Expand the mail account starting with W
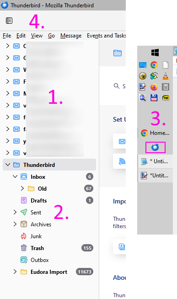 tap(8, 69)
